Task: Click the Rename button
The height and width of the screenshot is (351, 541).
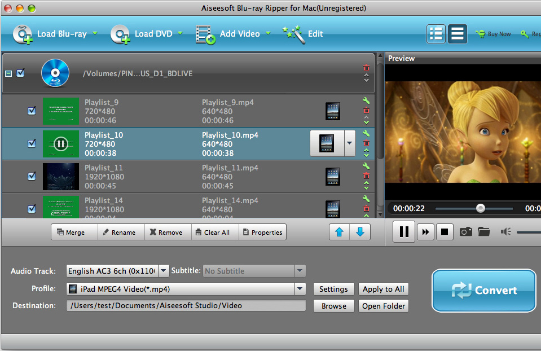Action: click(x=121, y=232)
